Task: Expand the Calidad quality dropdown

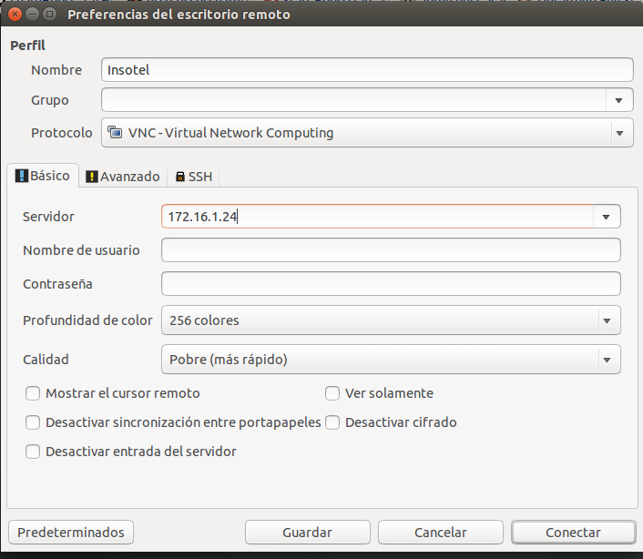Action: tap(391, 359)
